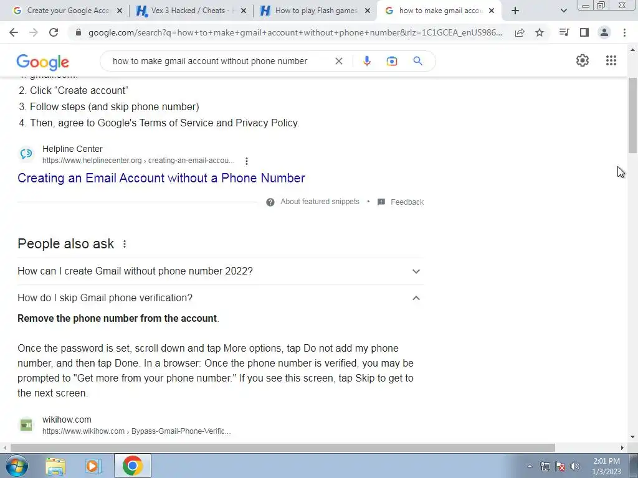Show hidden system tray icons

(530, 466)
